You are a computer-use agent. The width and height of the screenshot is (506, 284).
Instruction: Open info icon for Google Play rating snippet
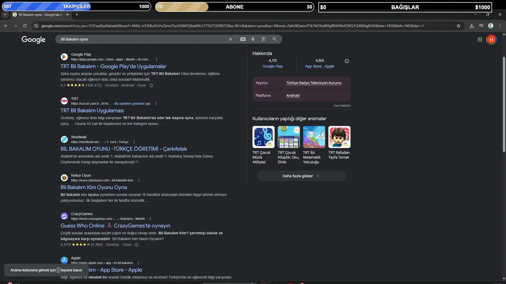(151, 86)
